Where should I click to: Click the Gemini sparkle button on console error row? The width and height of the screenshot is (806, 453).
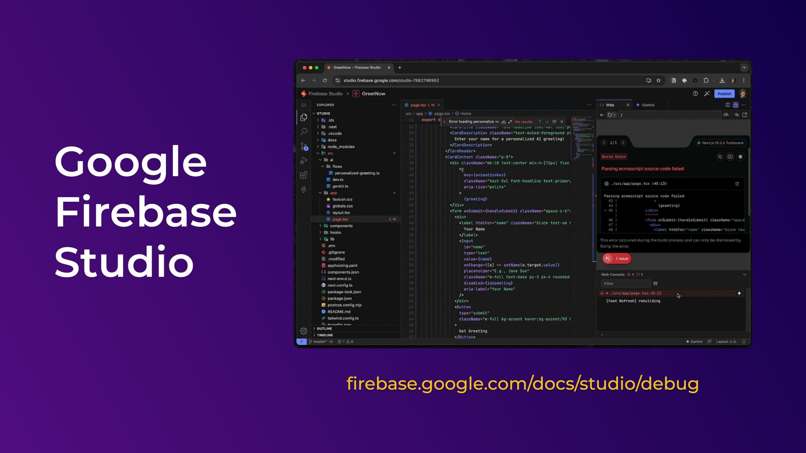point(739,293)
